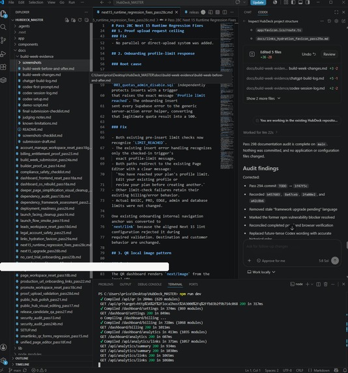Start a new Codex chat
This screenshot has width=348, height=373.
(343, 21)
